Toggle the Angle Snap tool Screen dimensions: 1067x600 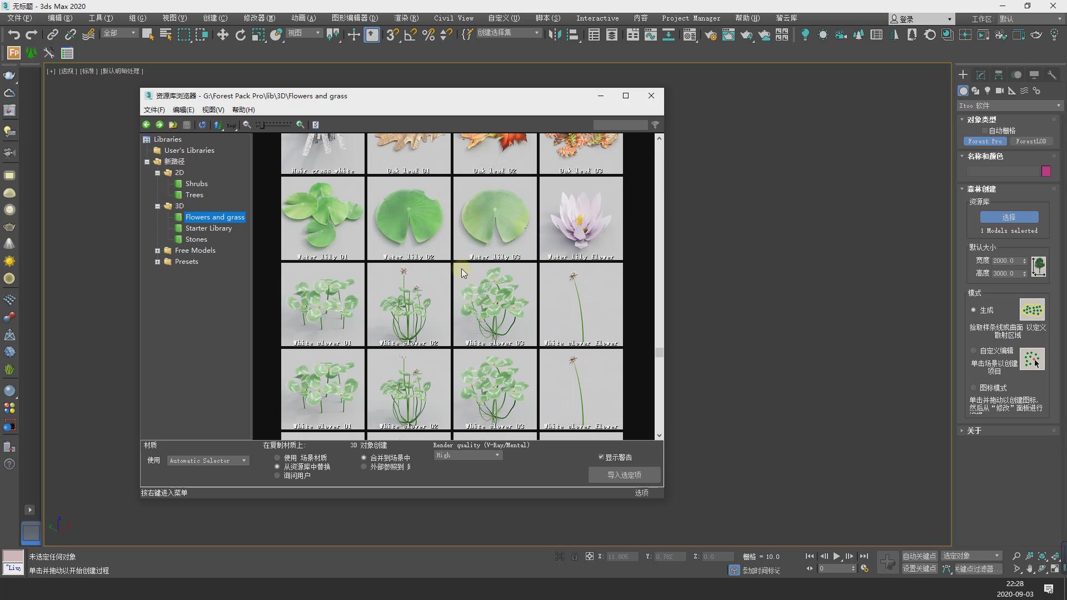pyautogui.click(x=410, y=35)
